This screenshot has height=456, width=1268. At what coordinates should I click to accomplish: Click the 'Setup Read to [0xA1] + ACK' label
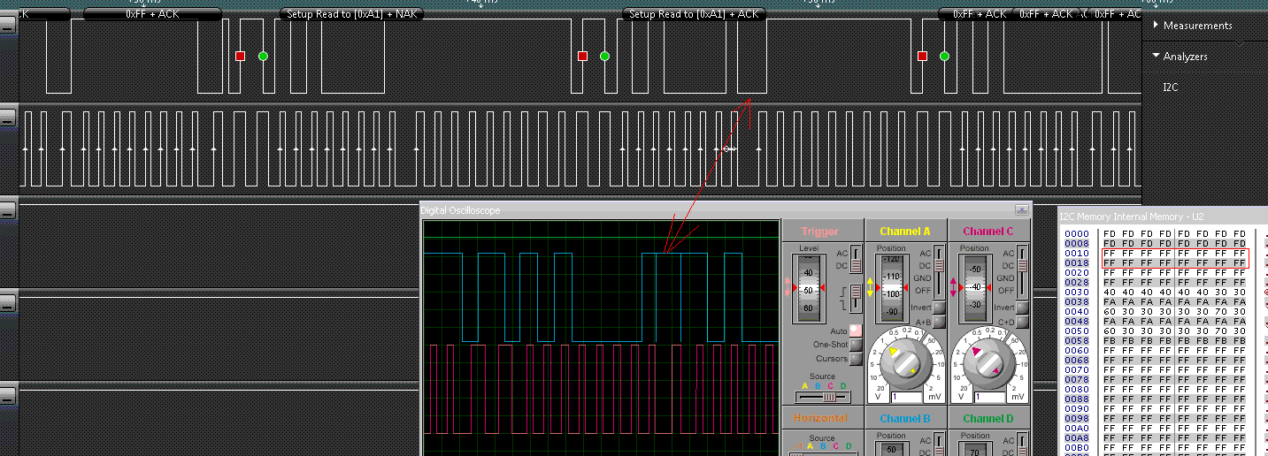pyautogui.click(x=694, y=14)
